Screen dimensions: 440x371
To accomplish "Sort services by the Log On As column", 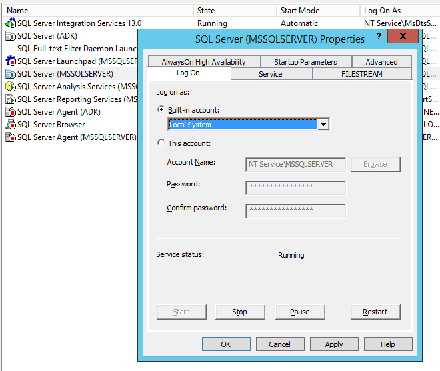I will pyautogui.click(x=400, y=11).
